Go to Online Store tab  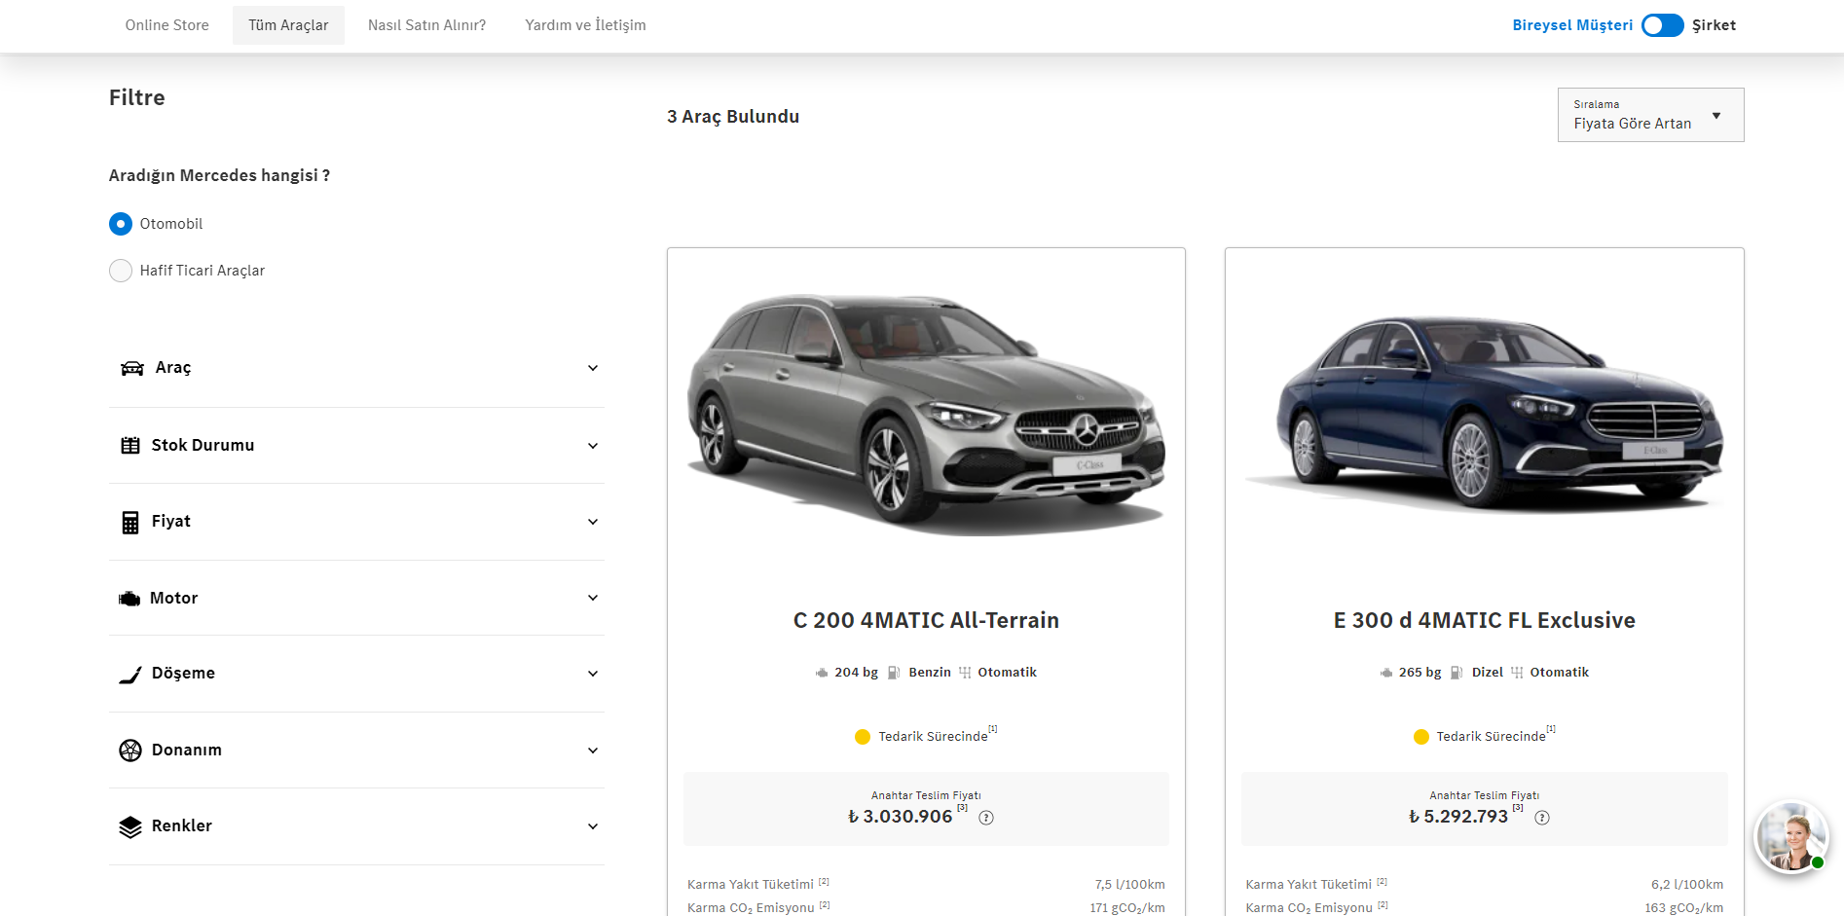167,25
